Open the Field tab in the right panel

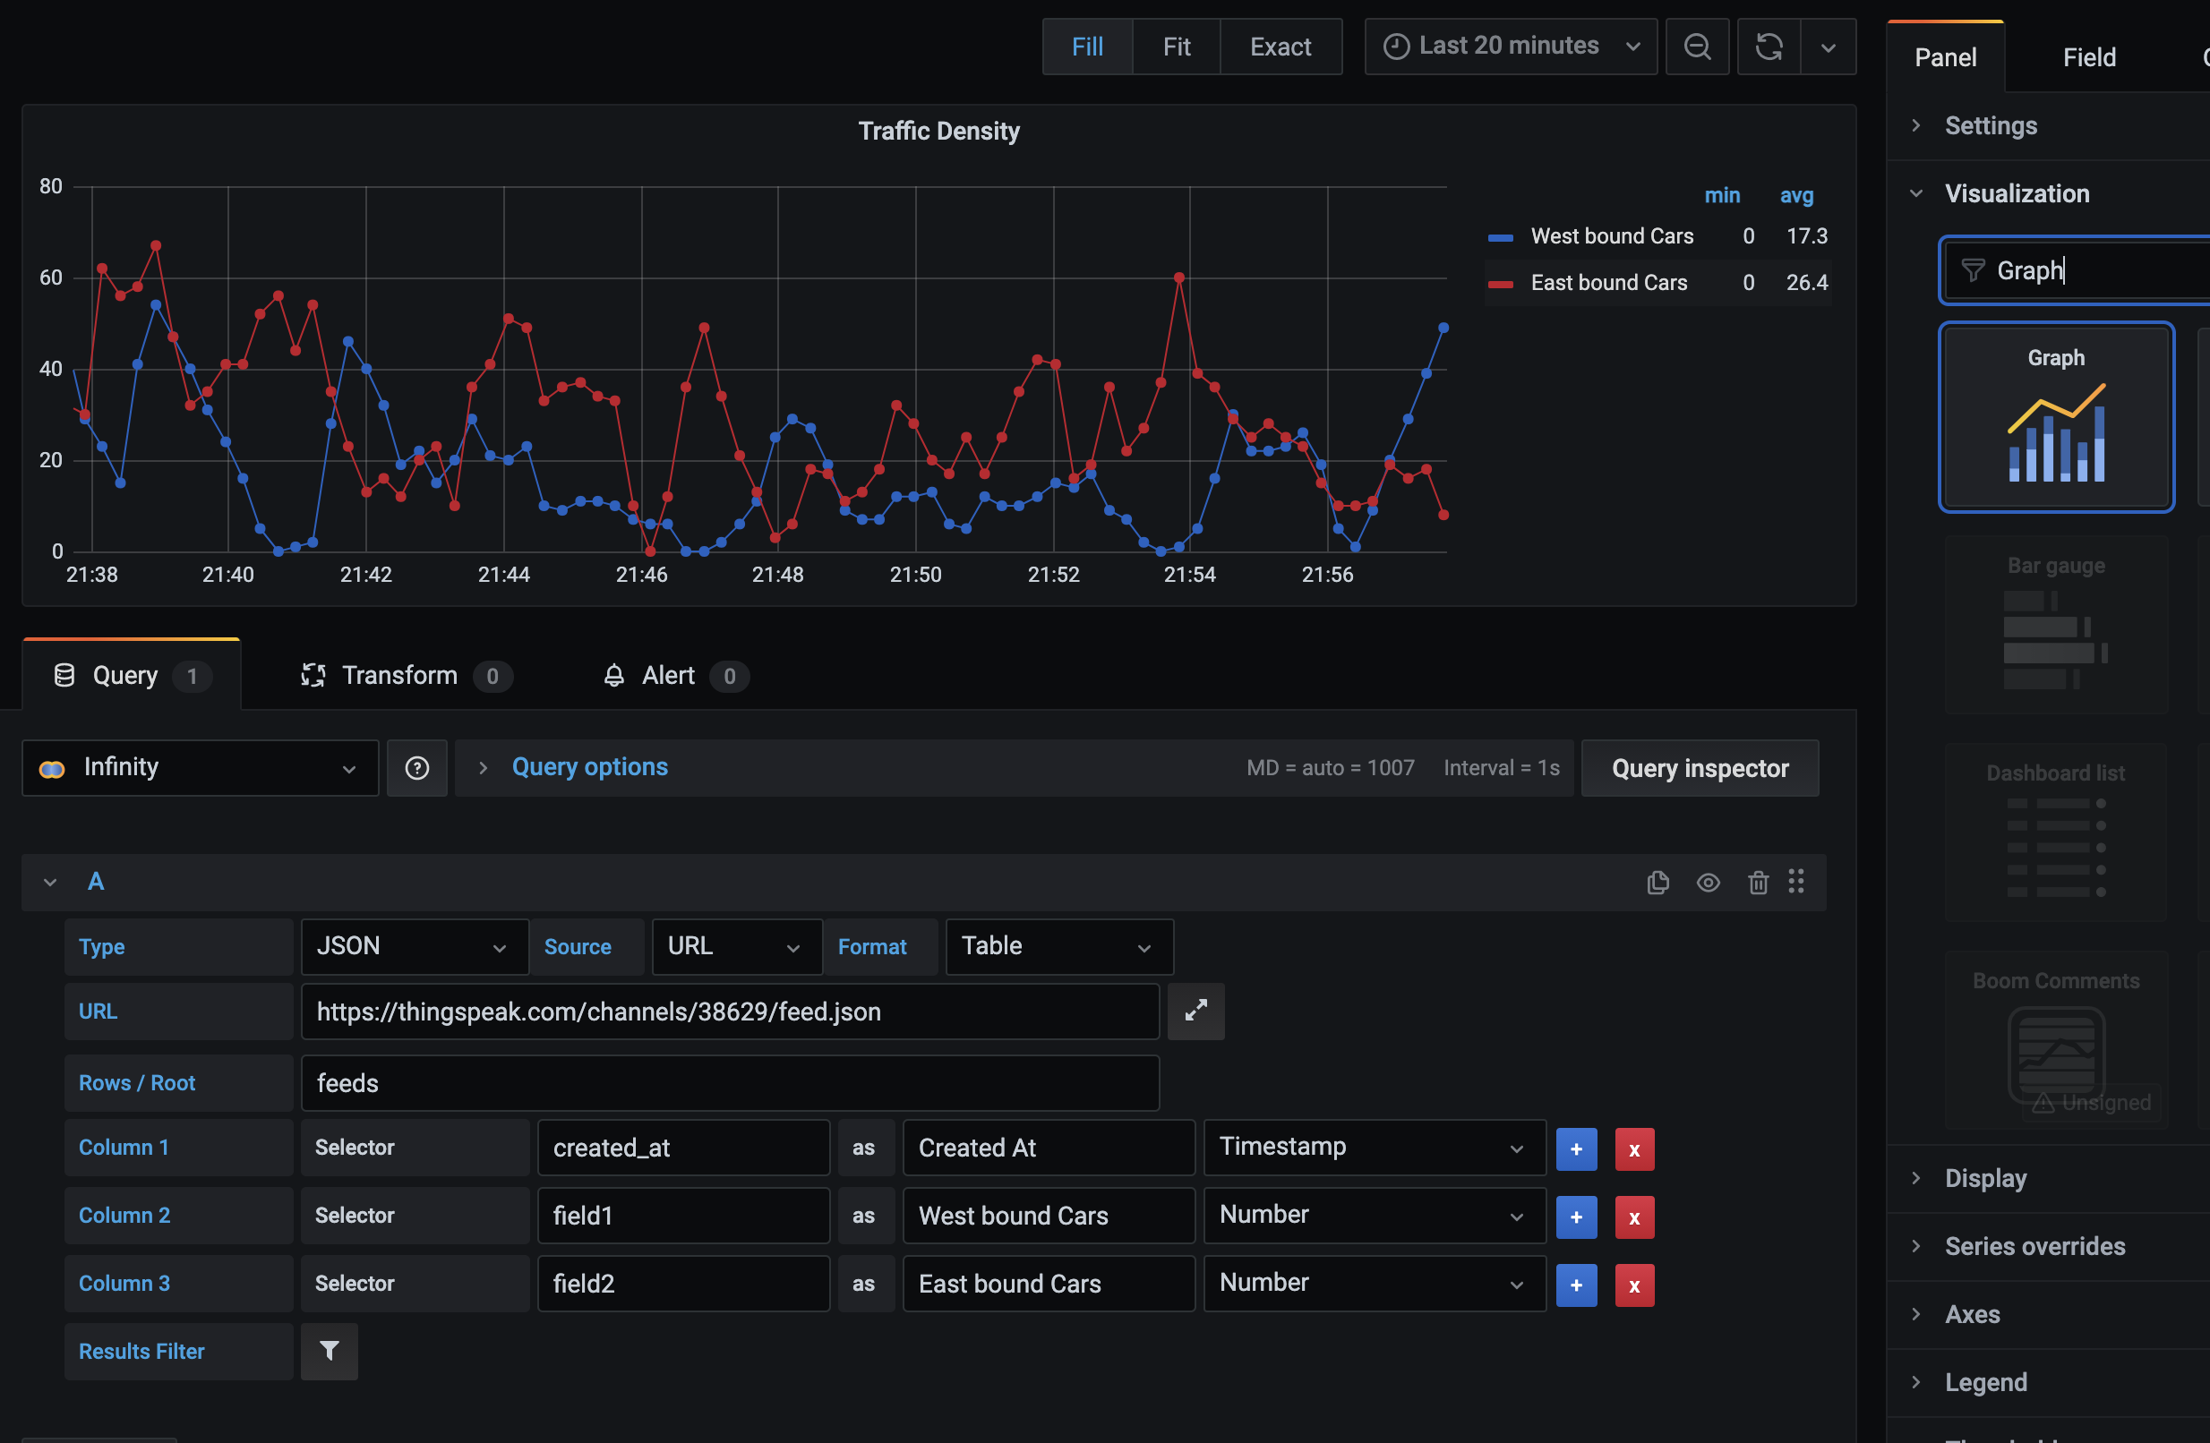pyautogui.click(x=2088, y=56)
